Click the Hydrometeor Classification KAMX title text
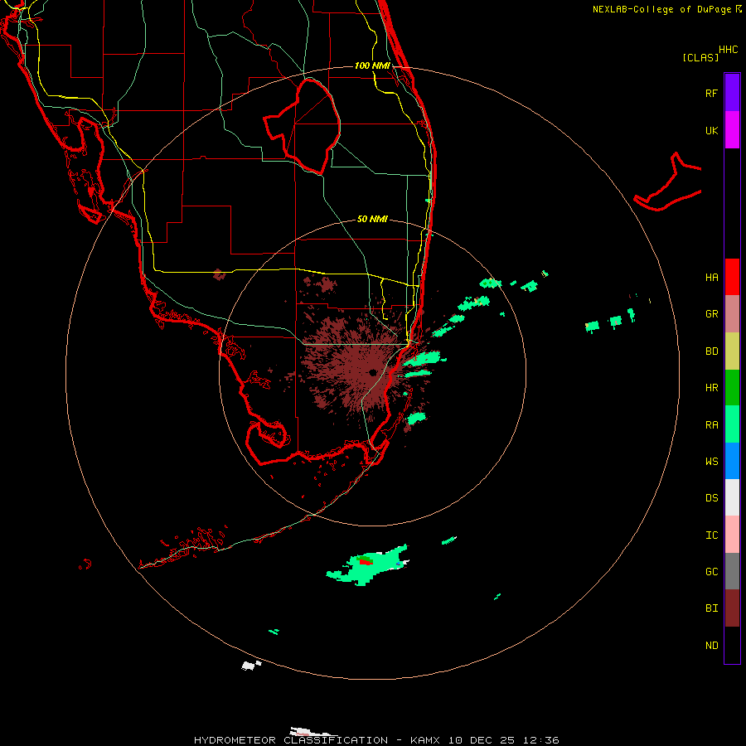 tap(376, 740)
